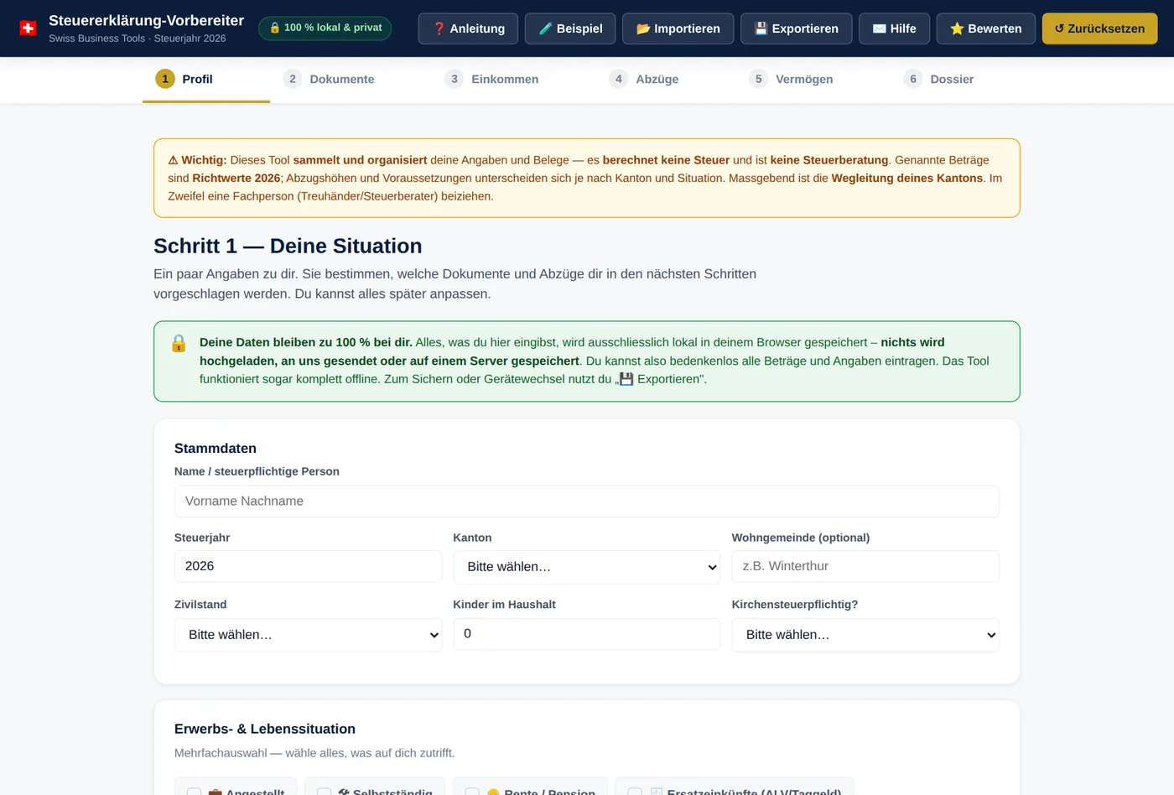
Task: Enable the Ersatzeinkünfte (ALV/Taggeld) checkbox
Action: coord(635,792)
